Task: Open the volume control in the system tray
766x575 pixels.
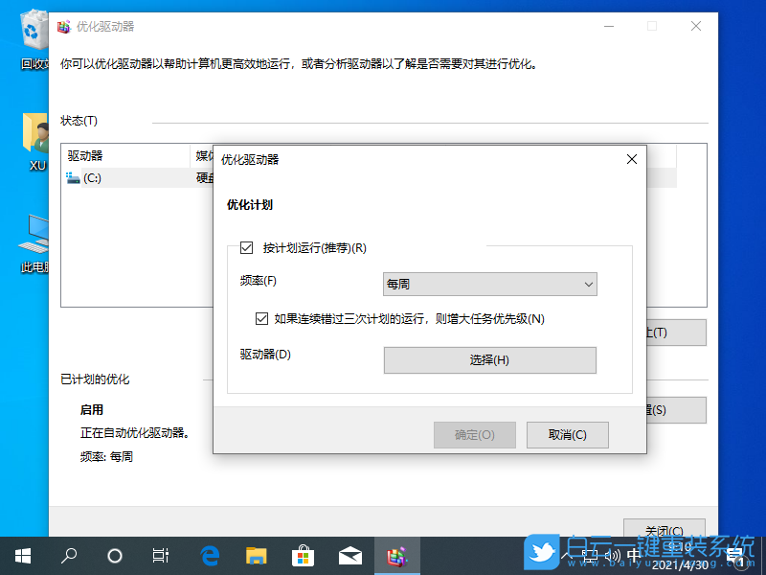Action: (613, 555)
